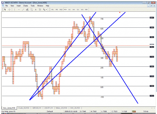
Task: Switch chart to M5 timeframe
Action: [x=57, y=10]
